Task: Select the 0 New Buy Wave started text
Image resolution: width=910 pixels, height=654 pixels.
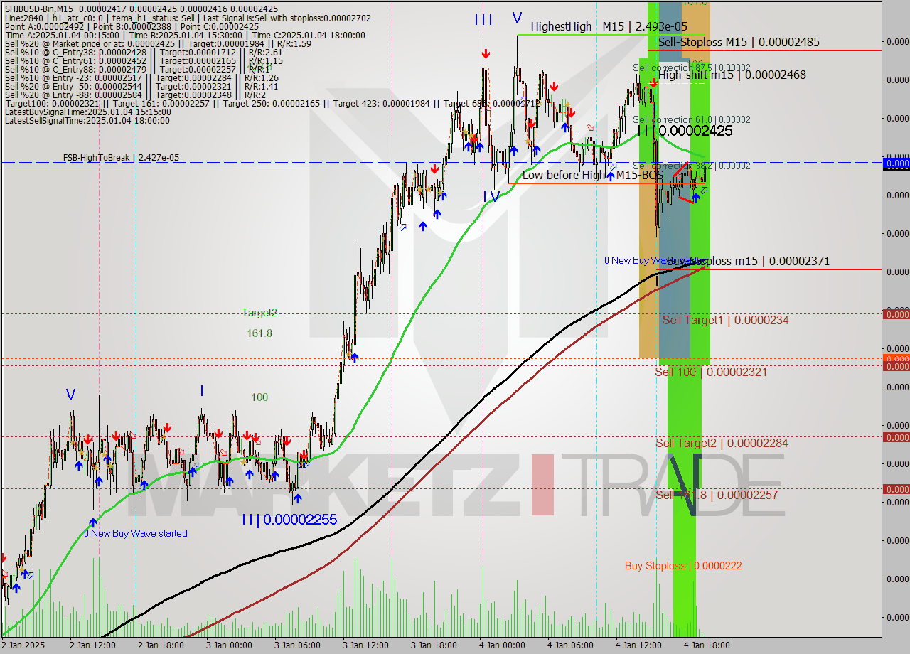Action: (136, 533)
